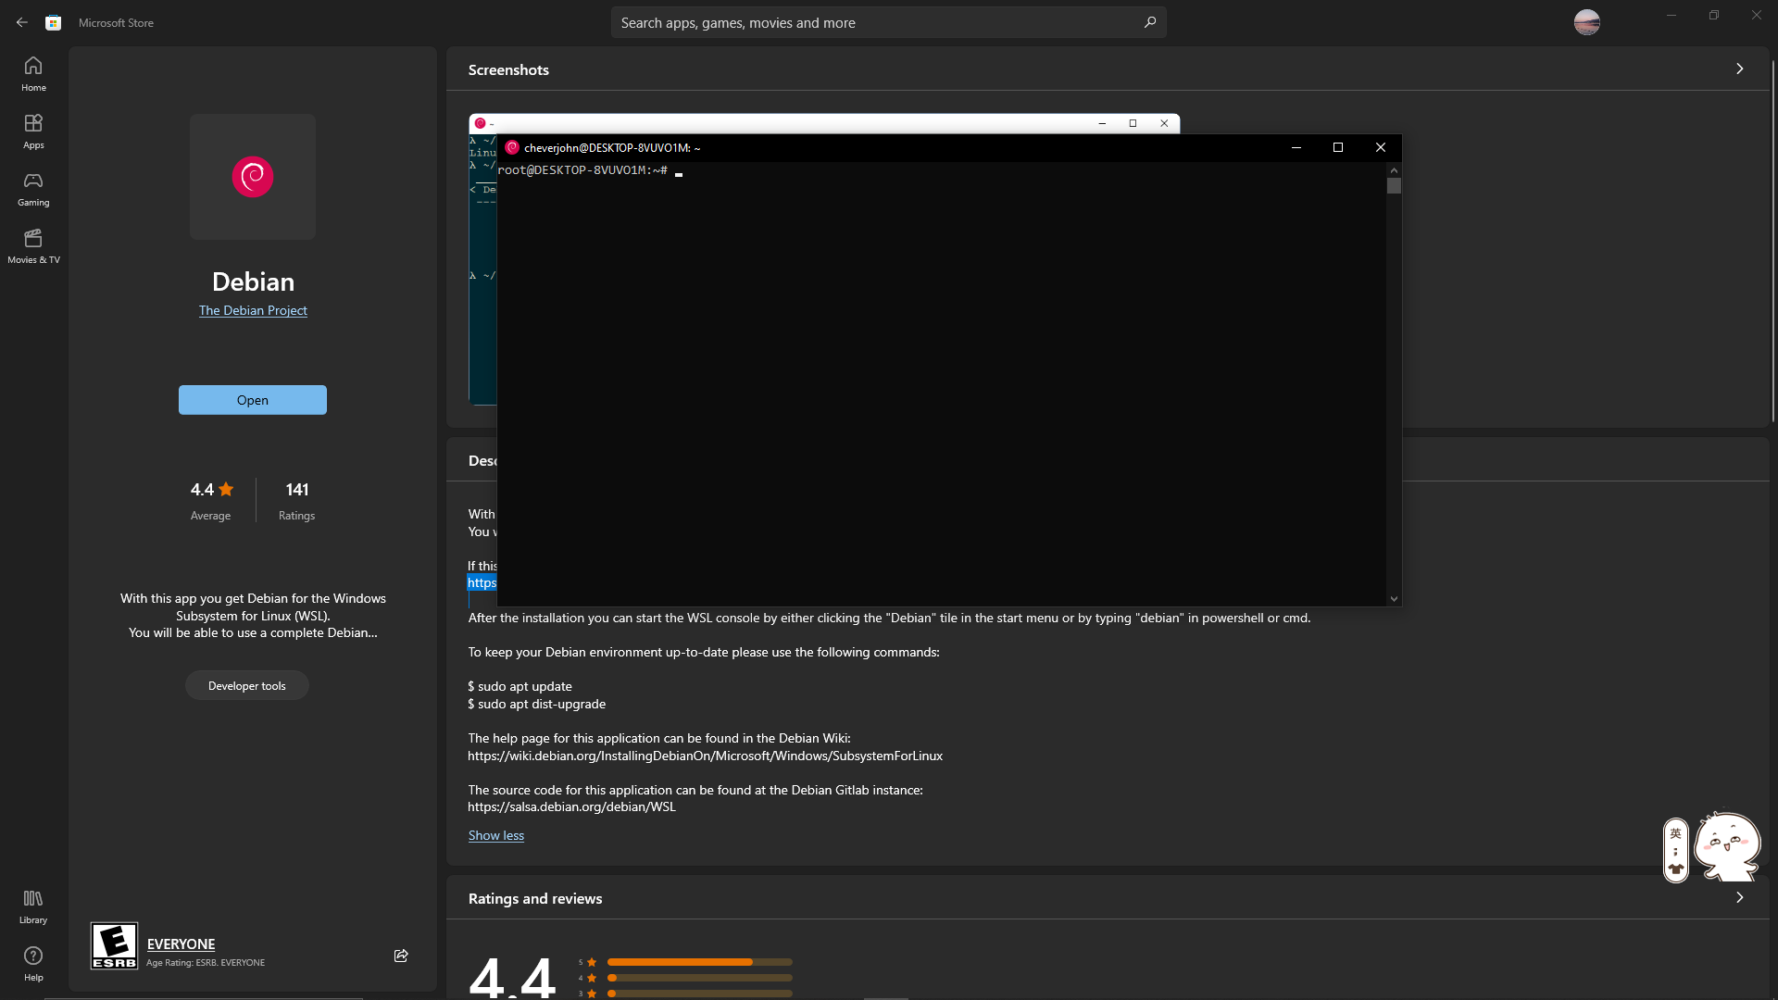This screenshot has width=1778, height=1000.
Task: Open Help in the sidebar
Action: click(x=33, y=964)
